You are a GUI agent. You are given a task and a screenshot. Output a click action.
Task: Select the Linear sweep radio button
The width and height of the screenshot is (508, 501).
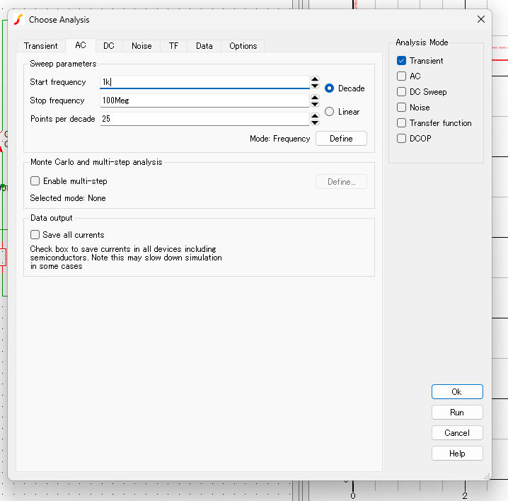pos(330,112)
